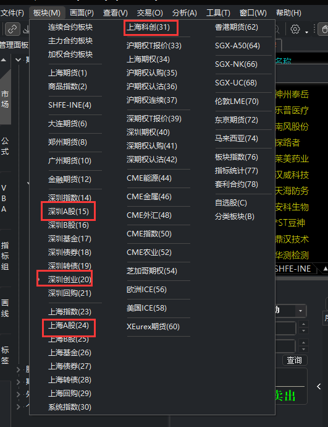This screenshot has height=427, width=328.
Task: Open 分类板块(B) from the menu
Action: pos(235,216)
